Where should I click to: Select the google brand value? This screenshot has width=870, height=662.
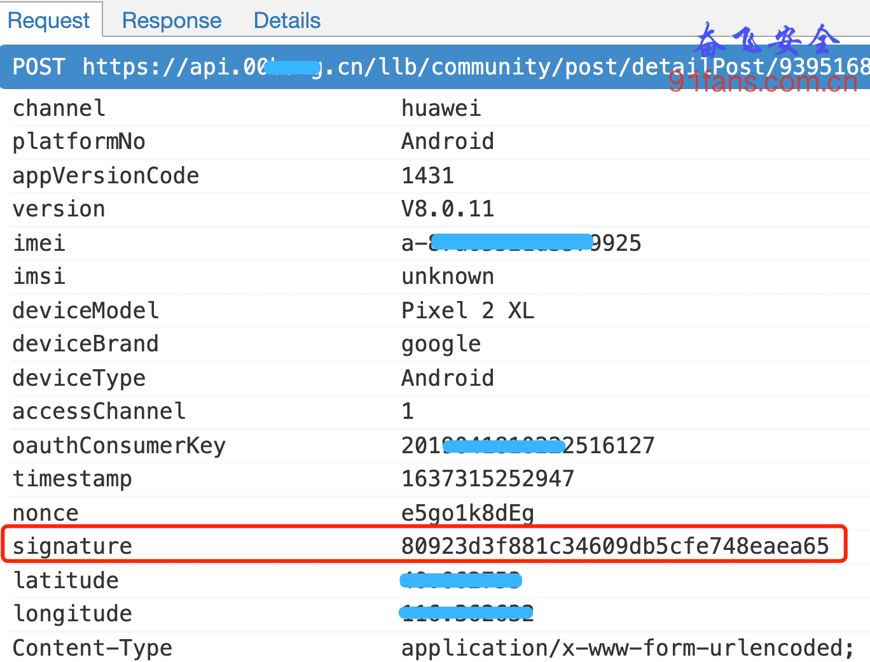tap(441, 344)
